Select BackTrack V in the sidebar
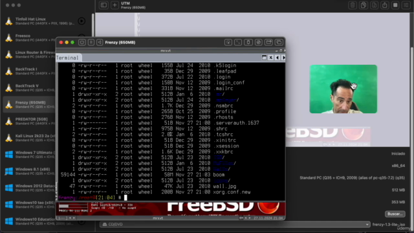The width and height of the screenshot is (414, 233). tap(29, 88)
